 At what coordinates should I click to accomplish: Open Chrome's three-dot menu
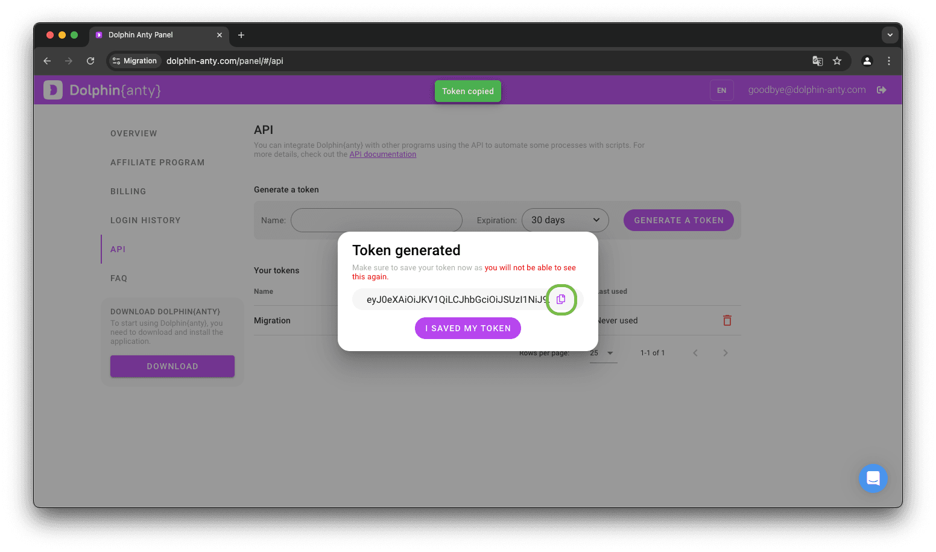click(x=889, y=61)
